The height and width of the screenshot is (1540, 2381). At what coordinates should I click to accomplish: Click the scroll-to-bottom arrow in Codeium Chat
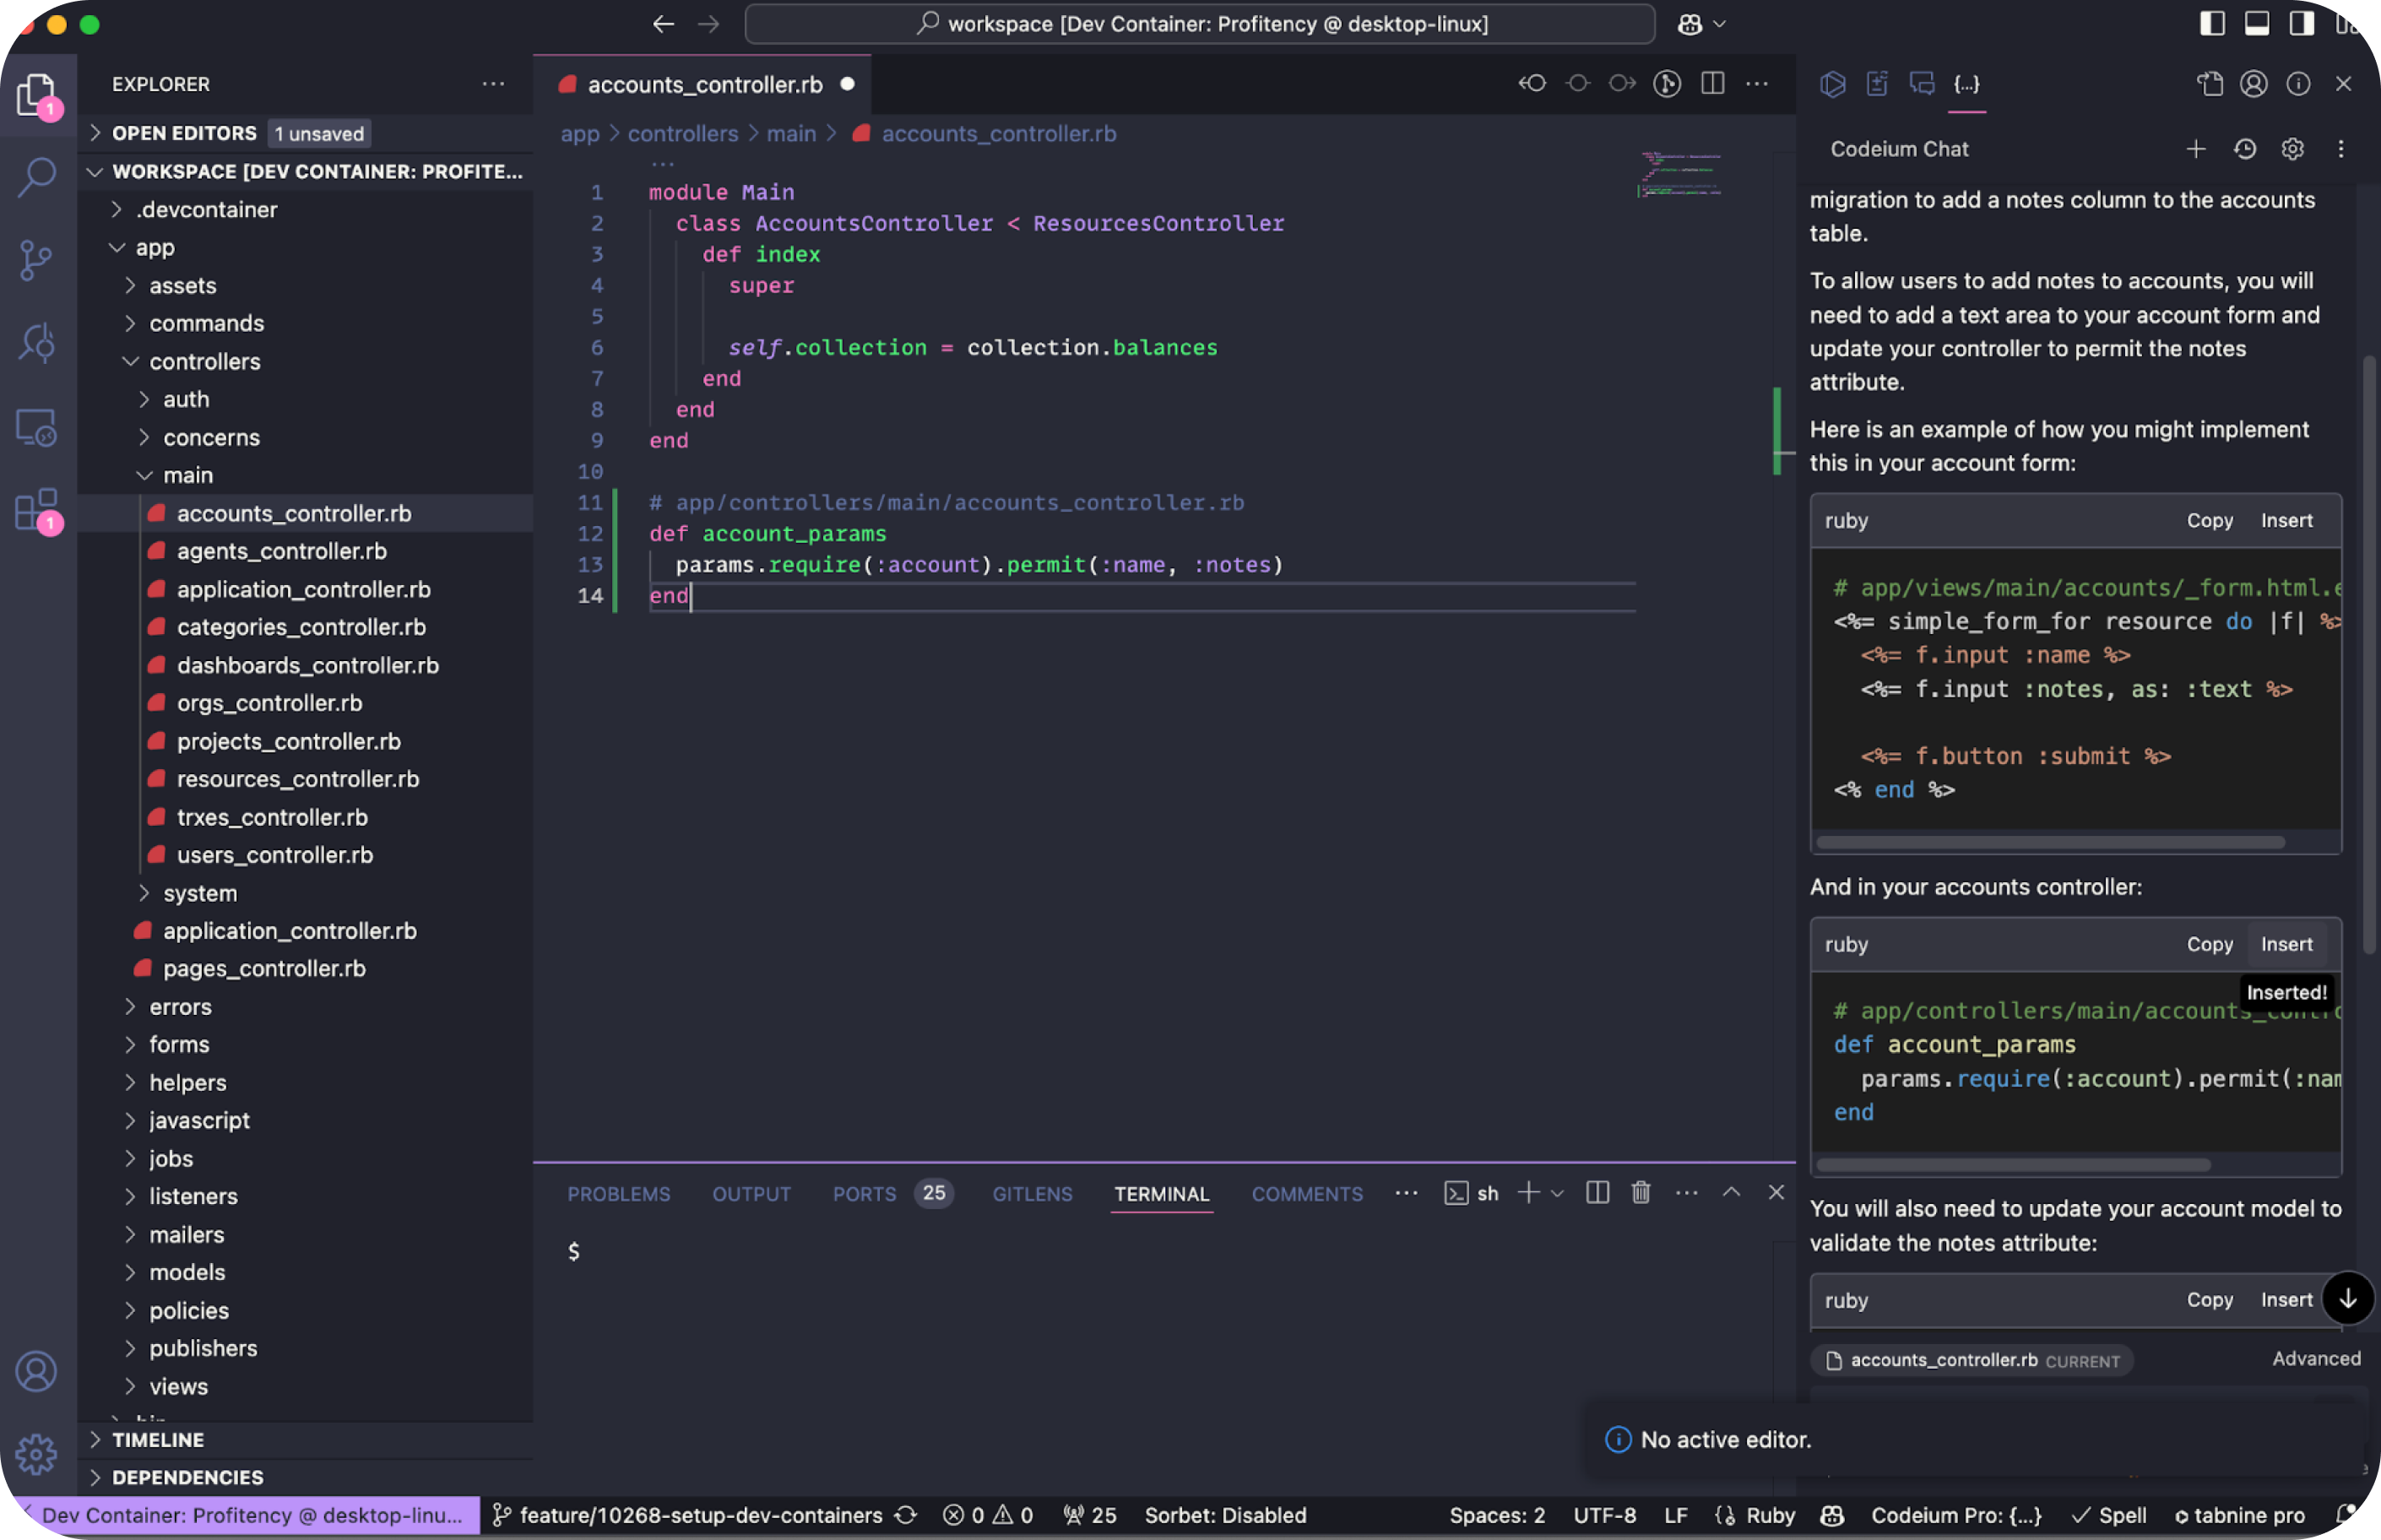2346,1298
